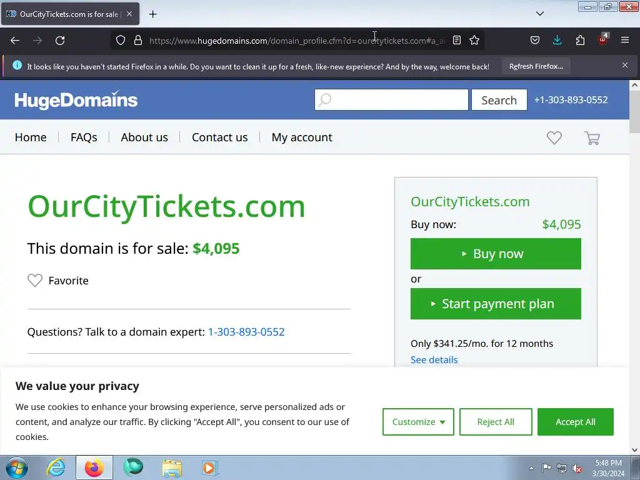Toggle Favorite heart for OurCityTickets.com
640x480 pixels.
click(x=35, y=281)
